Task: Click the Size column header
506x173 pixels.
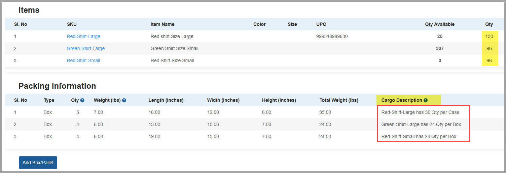Action: tap(292, 24)
